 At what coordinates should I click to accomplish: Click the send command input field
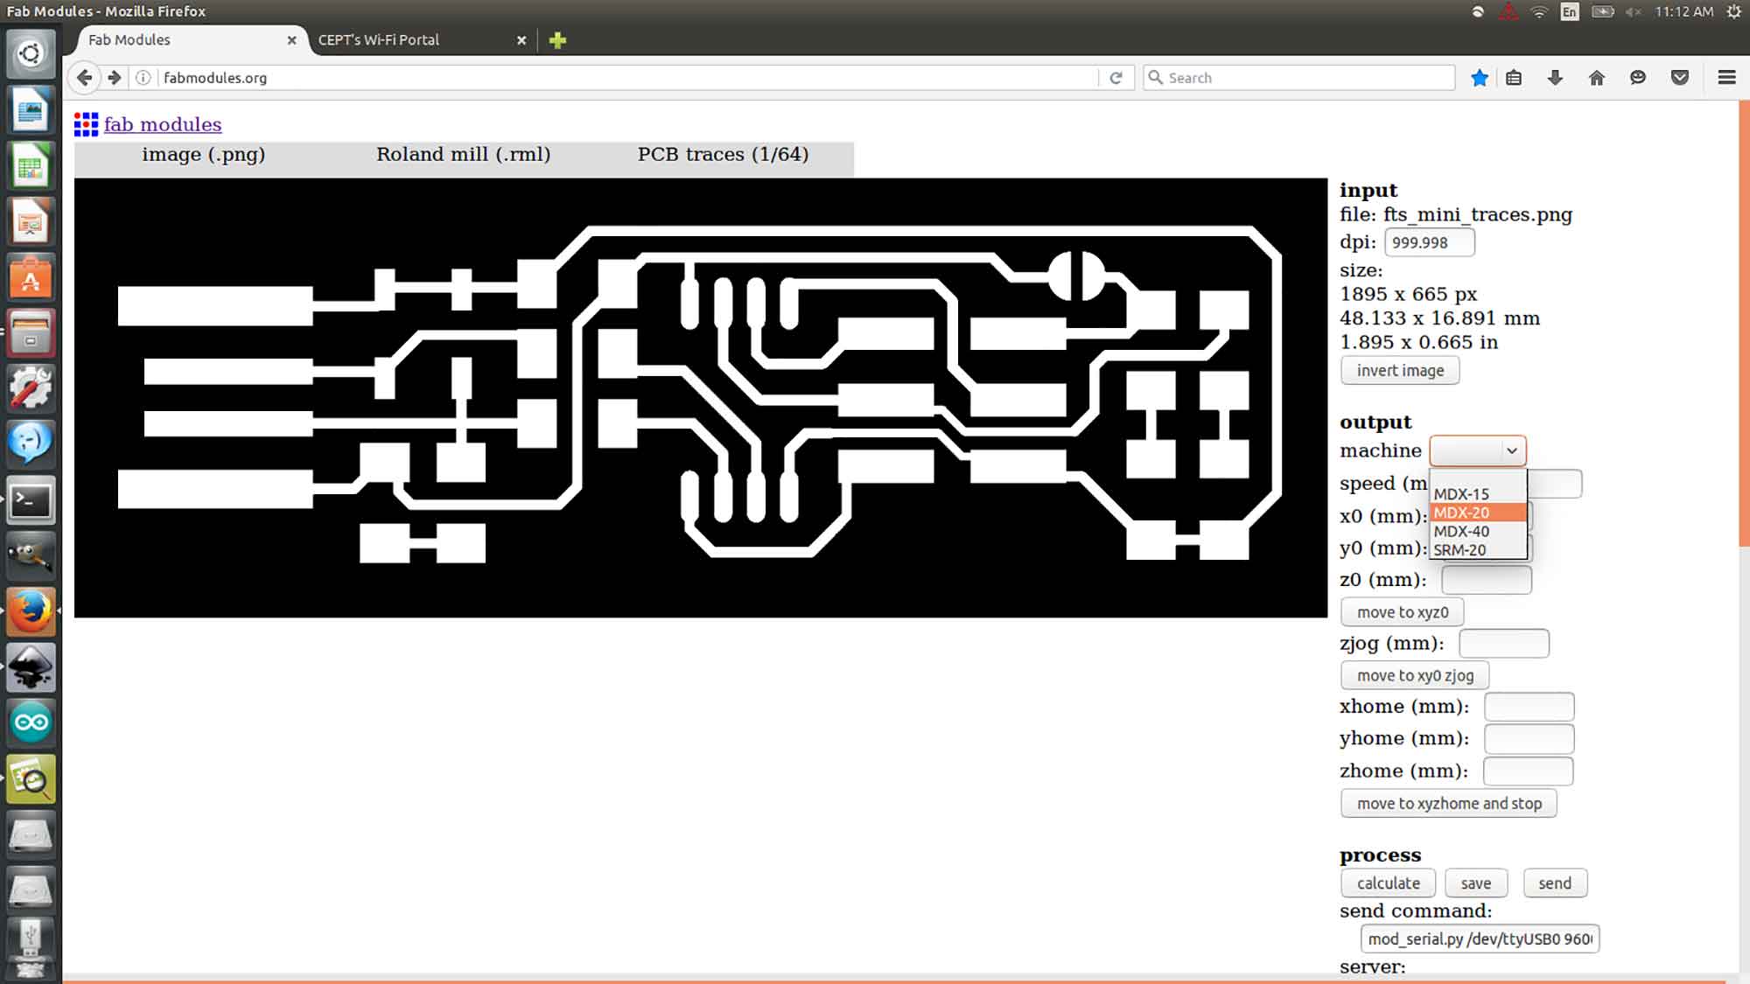pyautogui.click(x=1480, y=939)
